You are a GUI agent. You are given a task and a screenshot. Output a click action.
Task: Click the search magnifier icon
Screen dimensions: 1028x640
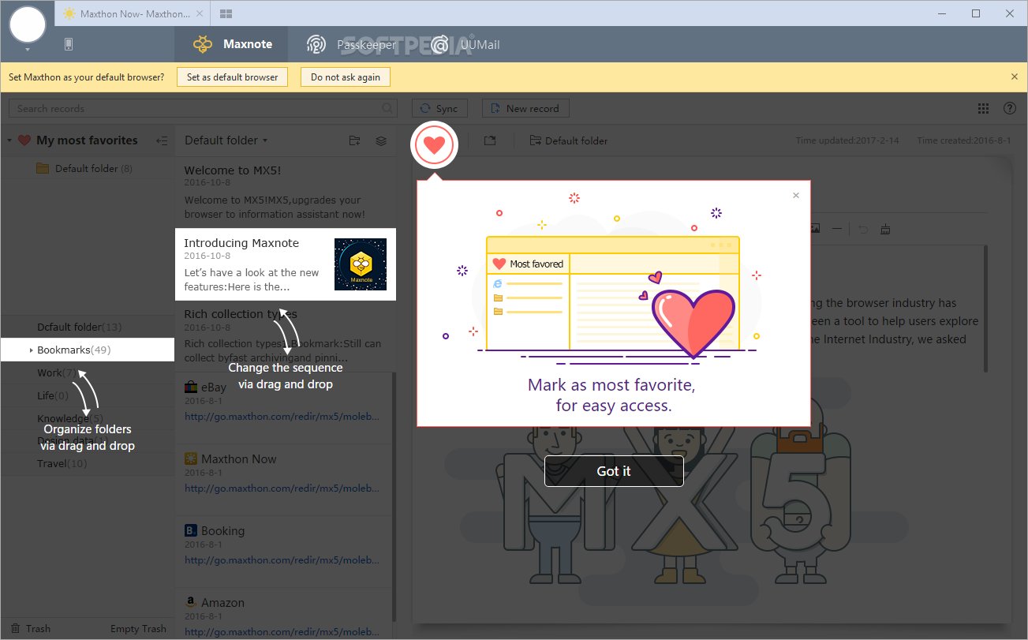[387, 108]
